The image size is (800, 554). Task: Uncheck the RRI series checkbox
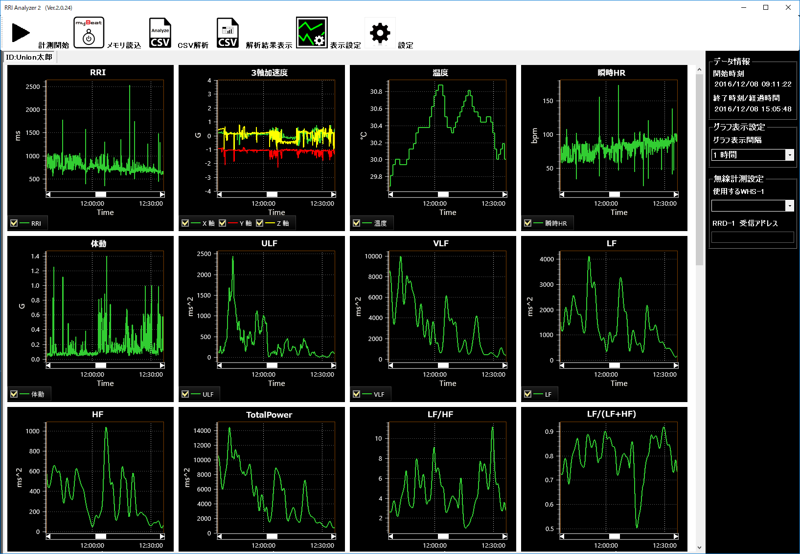14,223
